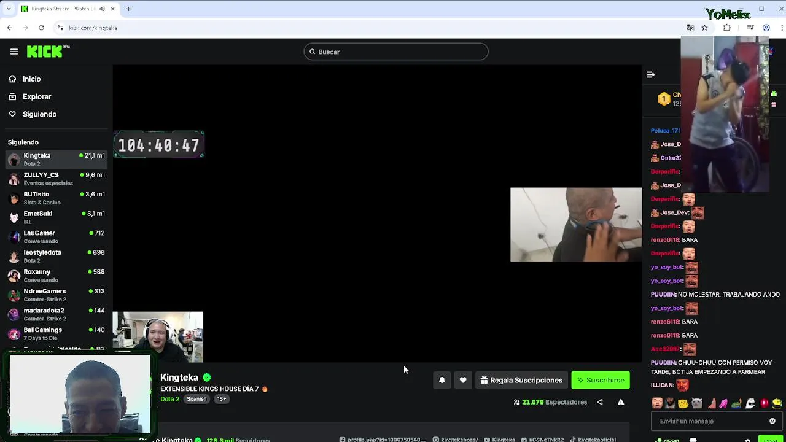786x442 pixels.
Task: Reload the page in browser
Action: pyautogui.click(x=41, y=28)
